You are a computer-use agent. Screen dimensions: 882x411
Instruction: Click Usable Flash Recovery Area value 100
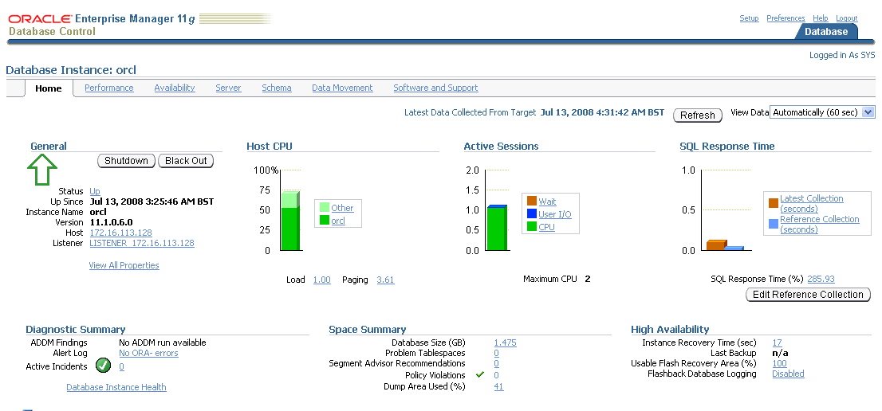(x=779, y=363)
